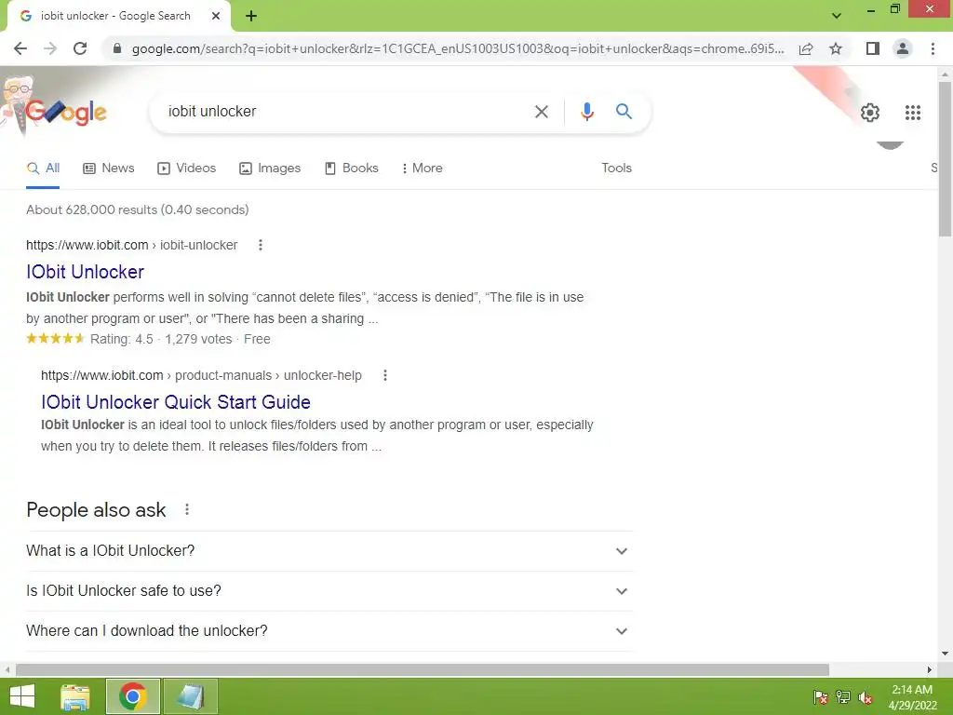The image size is (953, 715).
Task: Start voice search with the microphone
Action: tap(586, 112)
